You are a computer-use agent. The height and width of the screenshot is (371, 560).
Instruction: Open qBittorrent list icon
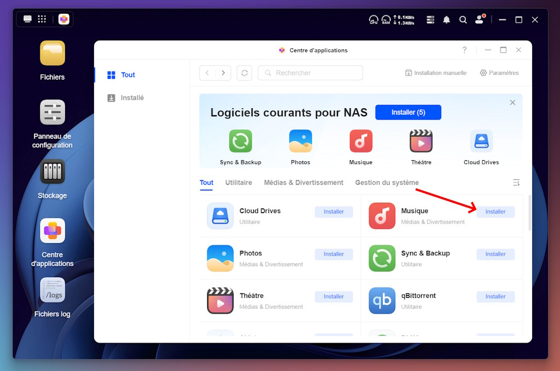382,301
